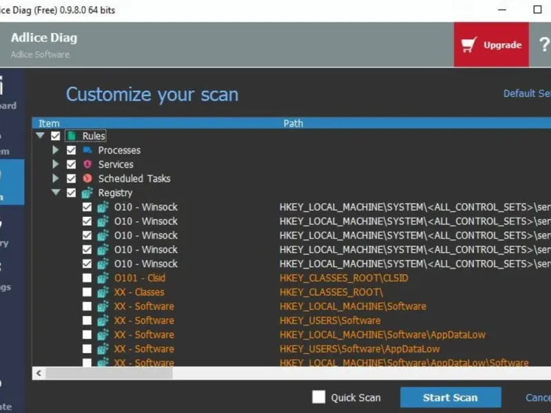
Task: Click the icon of the HKEY_LOCAL_MACHINE\Software row
Action: [x=103, y=306]
